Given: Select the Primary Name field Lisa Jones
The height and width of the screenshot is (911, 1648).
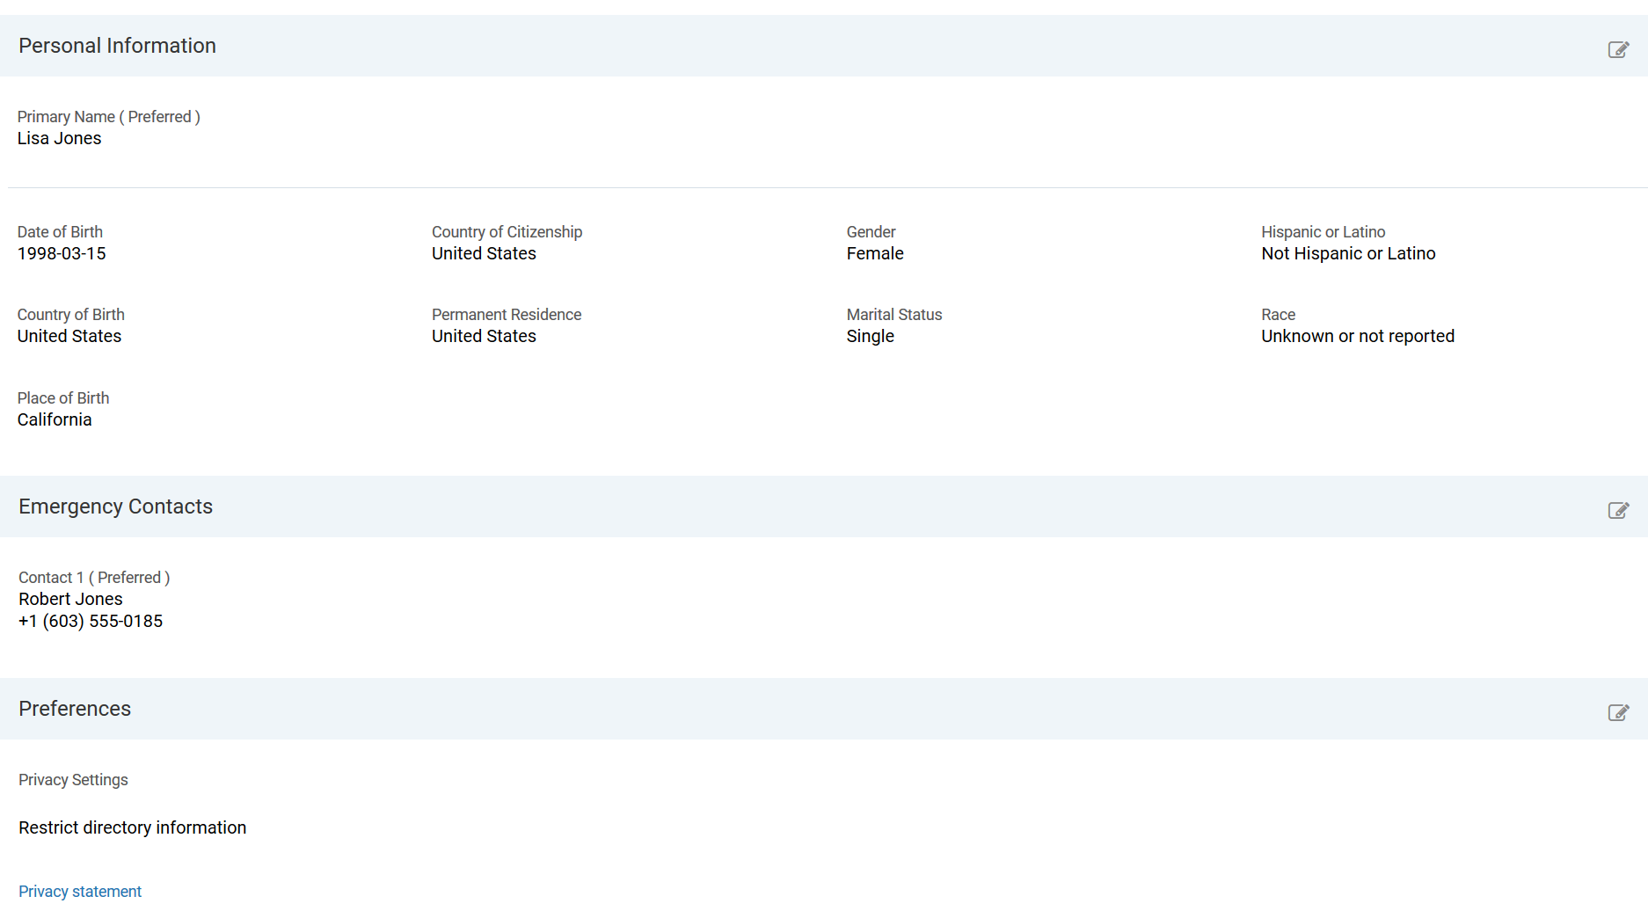Looking at the screenshot, I should [x=59, y=138].
